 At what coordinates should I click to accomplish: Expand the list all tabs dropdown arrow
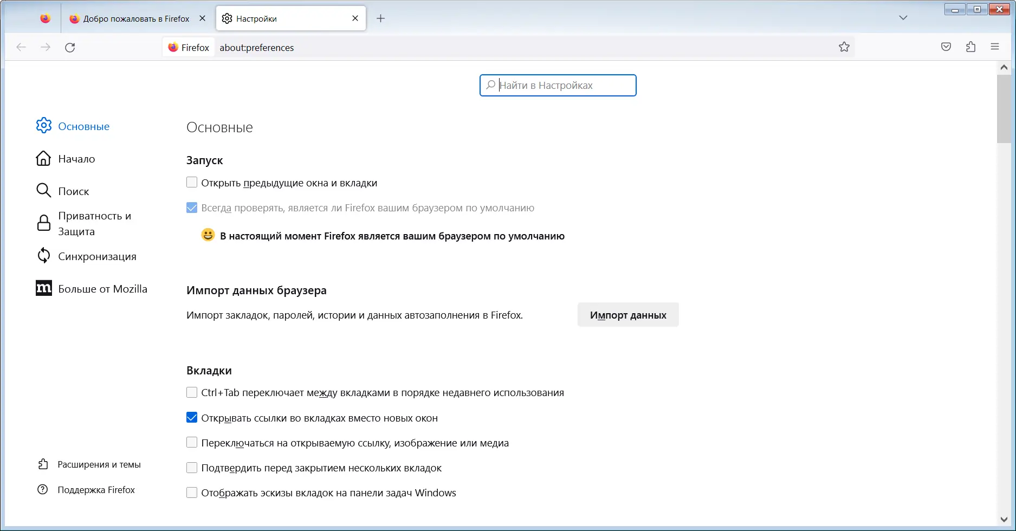point(903,18)
